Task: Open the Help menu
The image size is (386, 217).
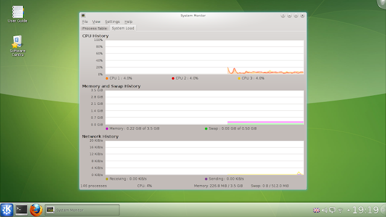Action: [x=128, y=22]
